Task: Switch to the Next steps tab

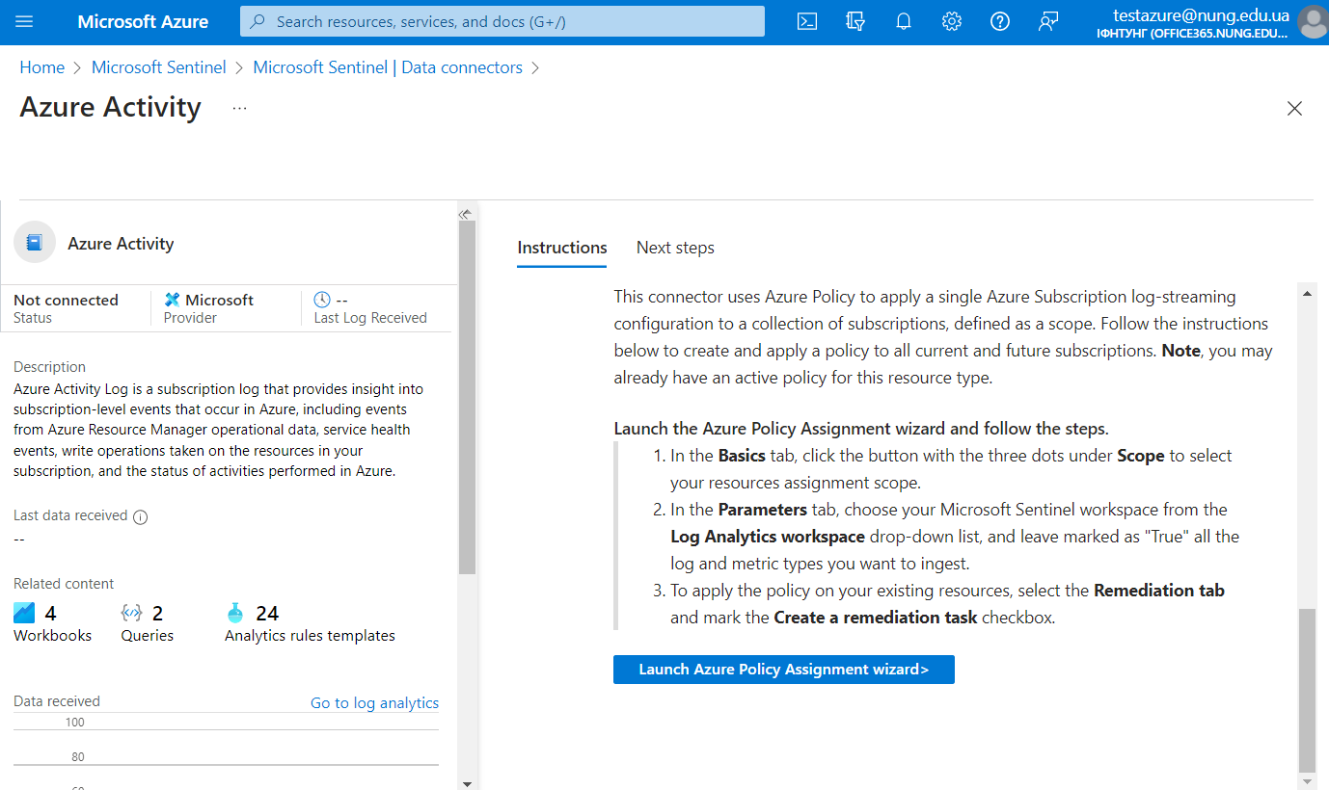Action: (675, 247)
